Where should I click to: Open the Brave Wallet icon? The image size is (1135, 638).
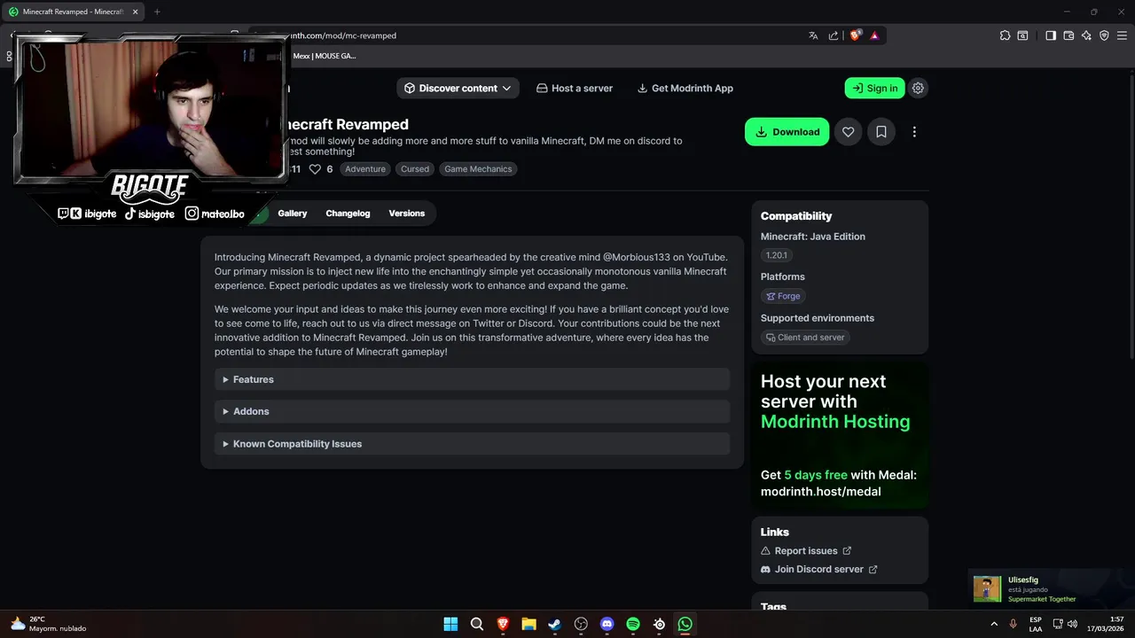click(1068, 35)
